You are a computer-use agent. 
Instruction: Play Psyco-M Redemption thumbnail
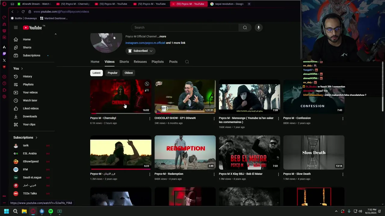(185, 152)
